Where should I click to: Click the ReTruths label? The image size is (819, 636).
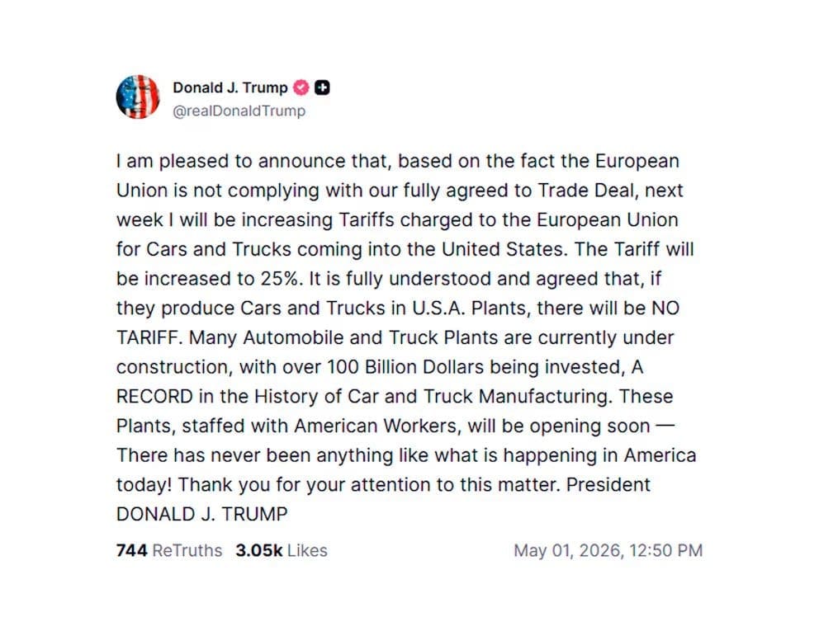[x=187, y=550]
